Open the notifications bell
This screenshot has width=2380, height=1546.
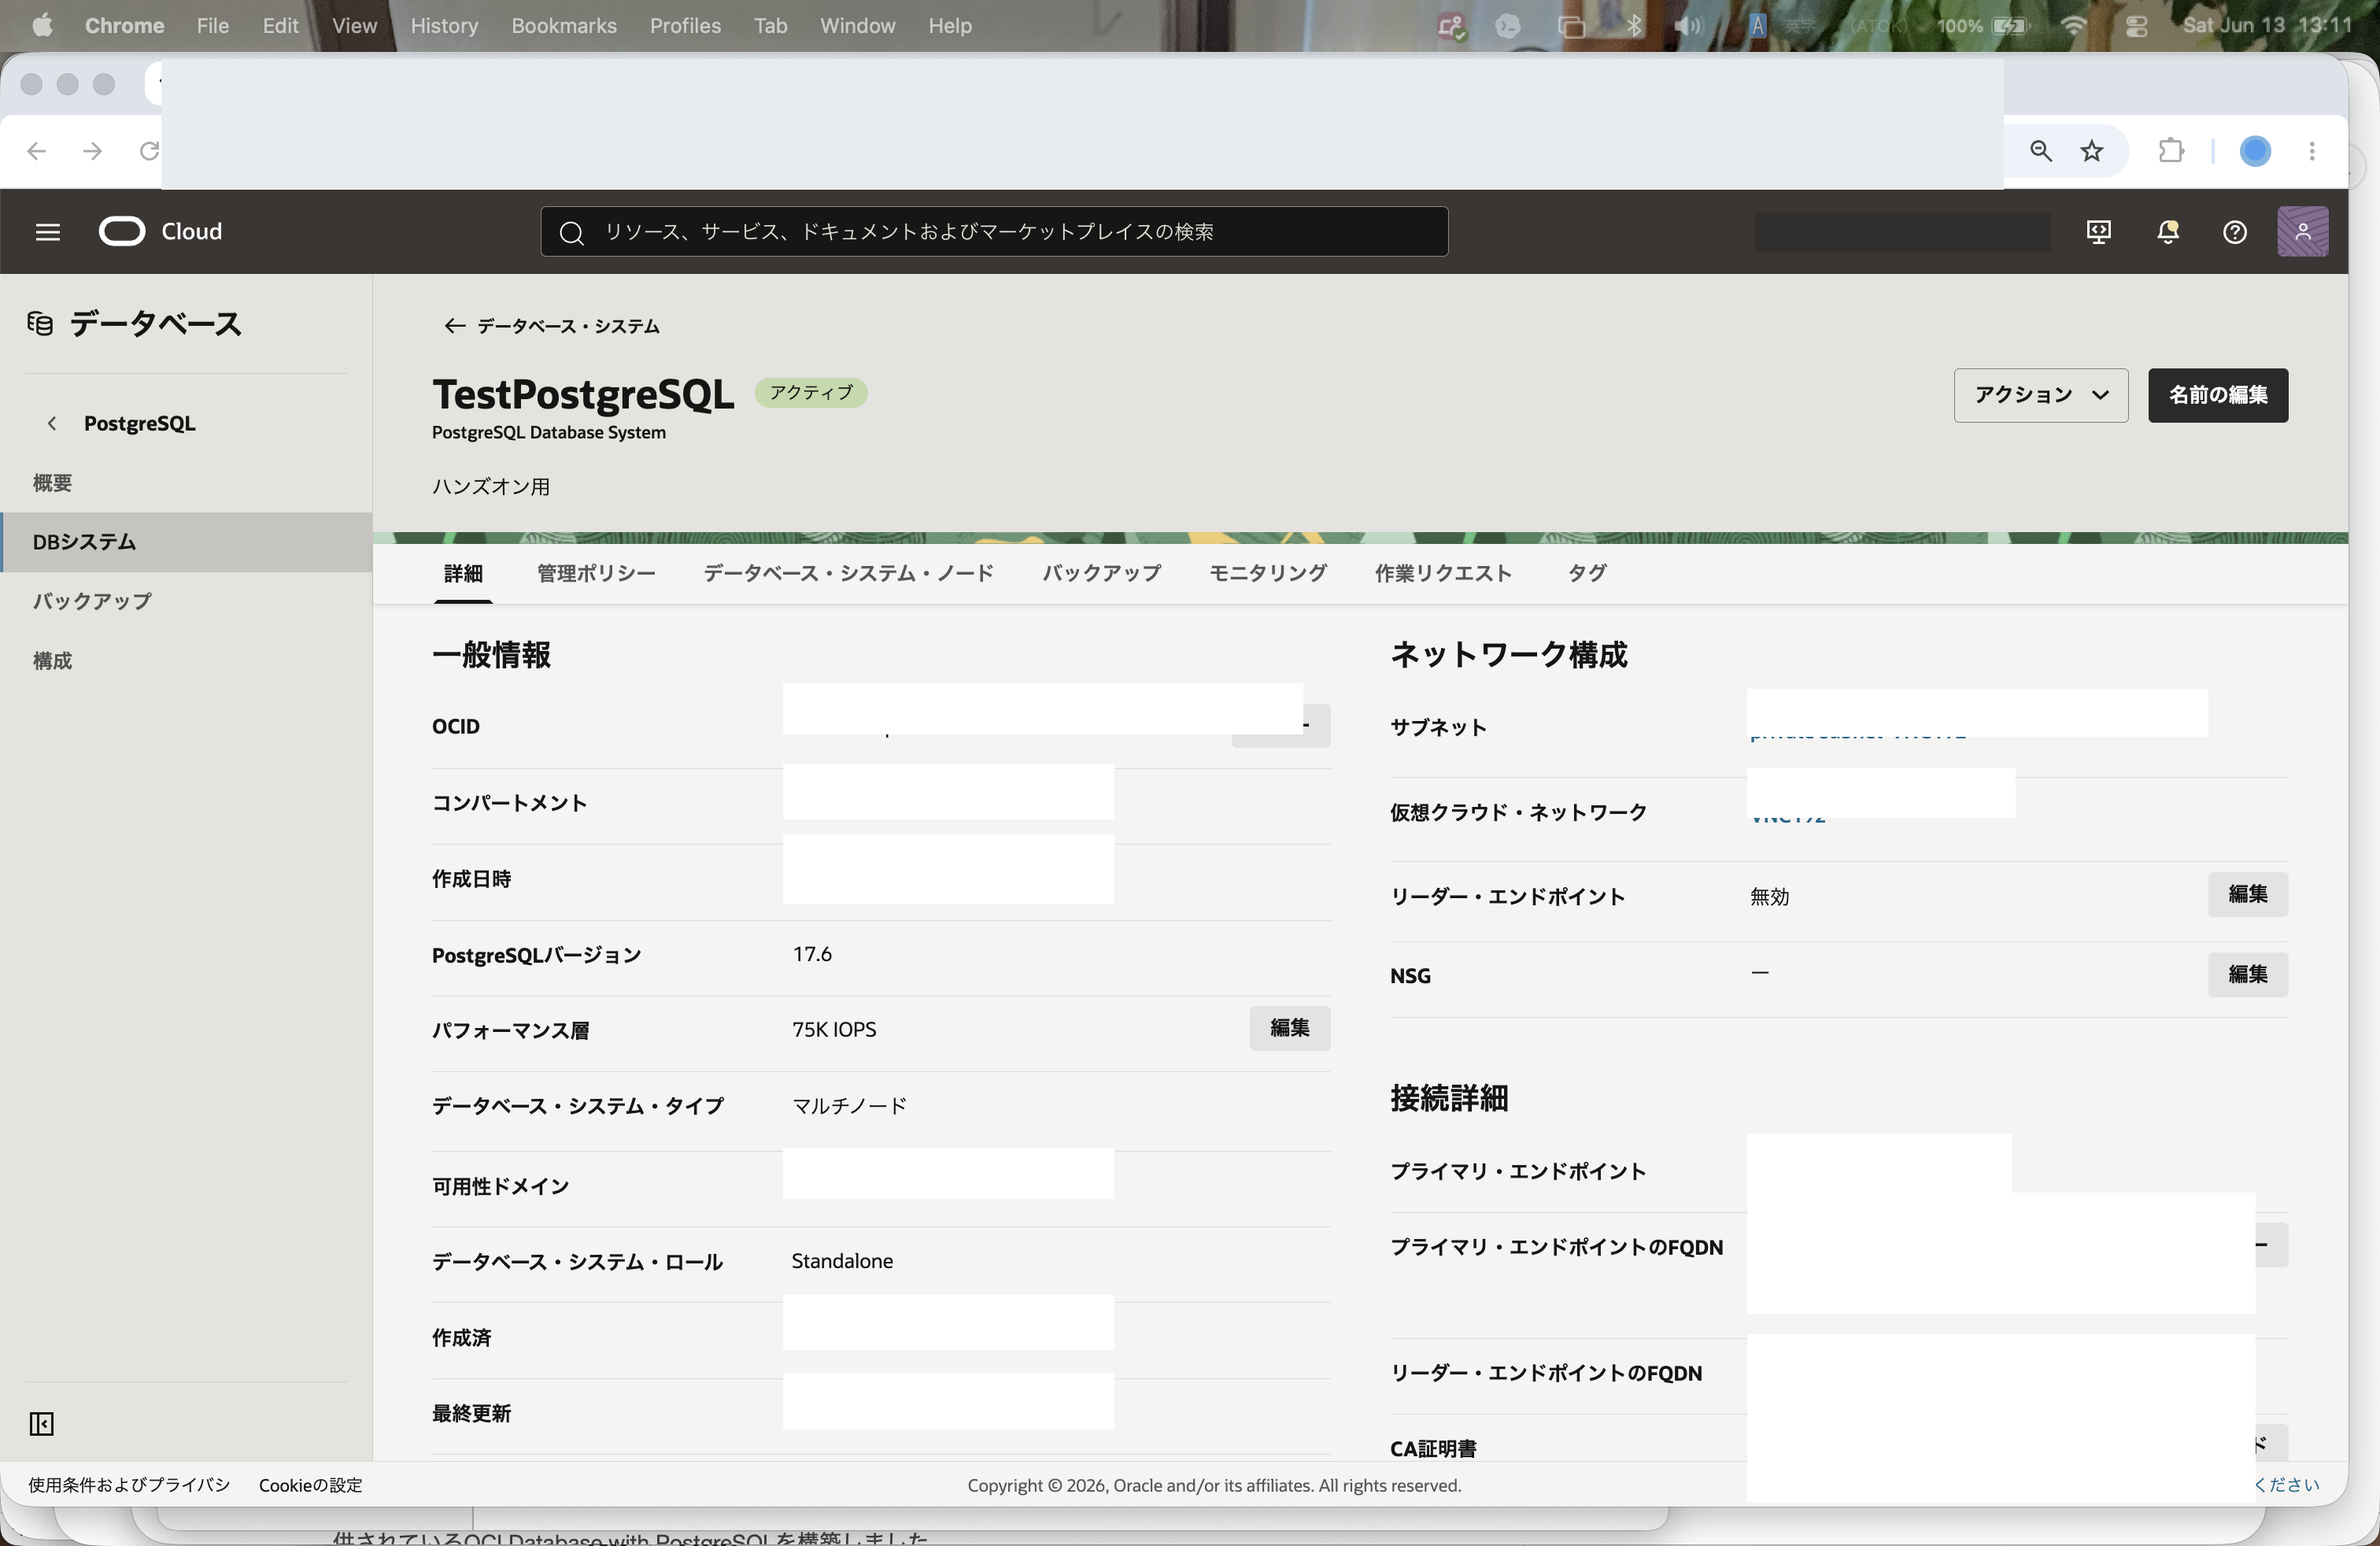click(2167, 232)
